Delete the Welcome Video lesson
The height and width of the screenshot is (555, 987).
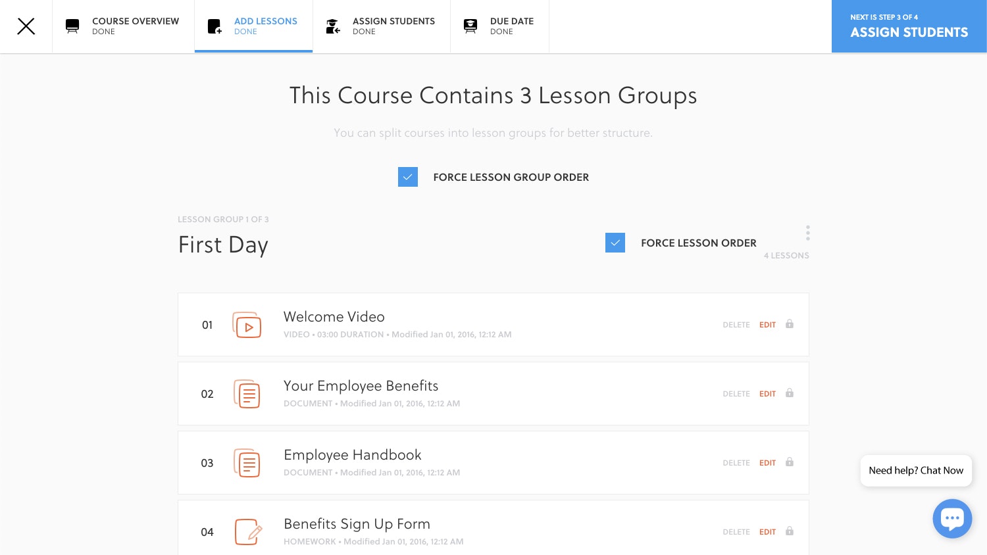[736, 325]
